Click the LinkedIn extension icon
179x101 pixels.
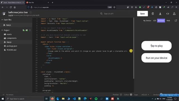[136, 7]
